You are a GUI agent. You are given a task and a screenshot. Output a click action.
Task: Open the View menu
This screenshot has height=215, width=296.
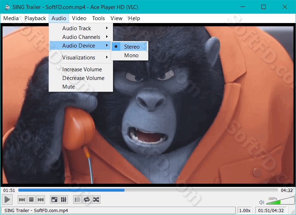116,18
